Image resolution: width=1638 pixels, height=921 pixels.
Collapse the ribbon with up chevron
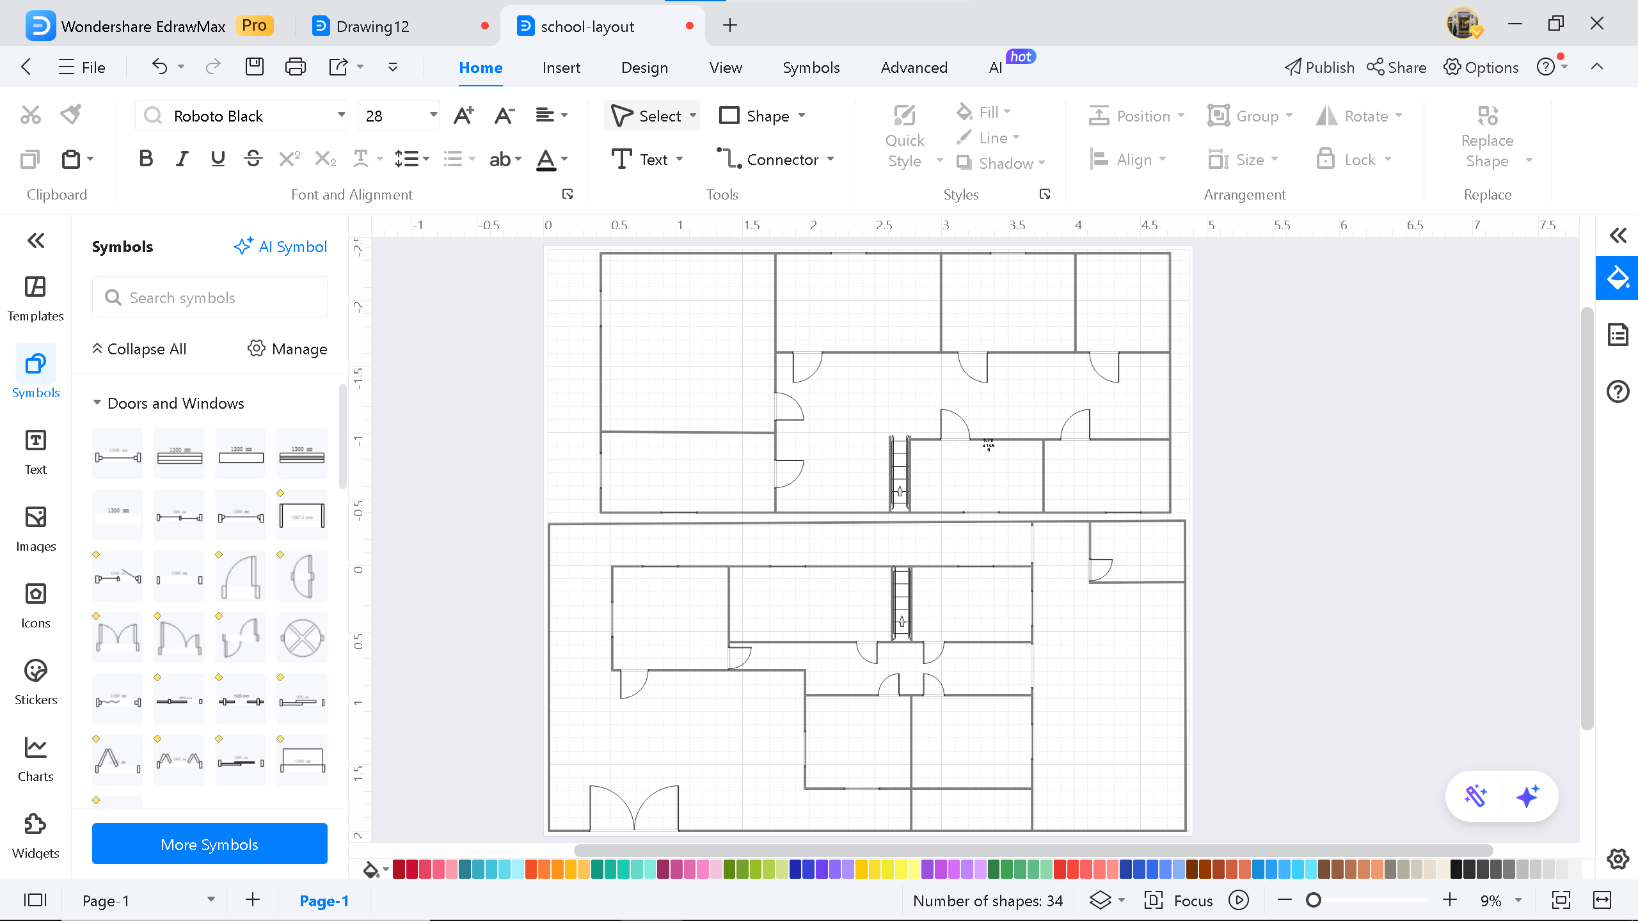pos(1597,67)
